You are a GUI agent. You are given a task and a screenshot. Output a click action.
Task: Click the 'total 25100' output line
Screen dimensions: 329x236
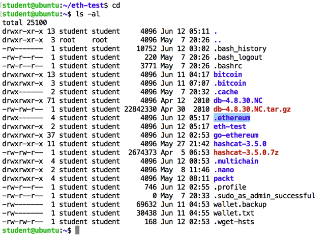pos(24,22)
